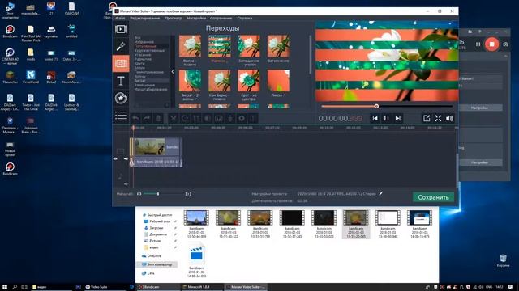Select the highlighted Transitions tab icon

coord(121,63)
